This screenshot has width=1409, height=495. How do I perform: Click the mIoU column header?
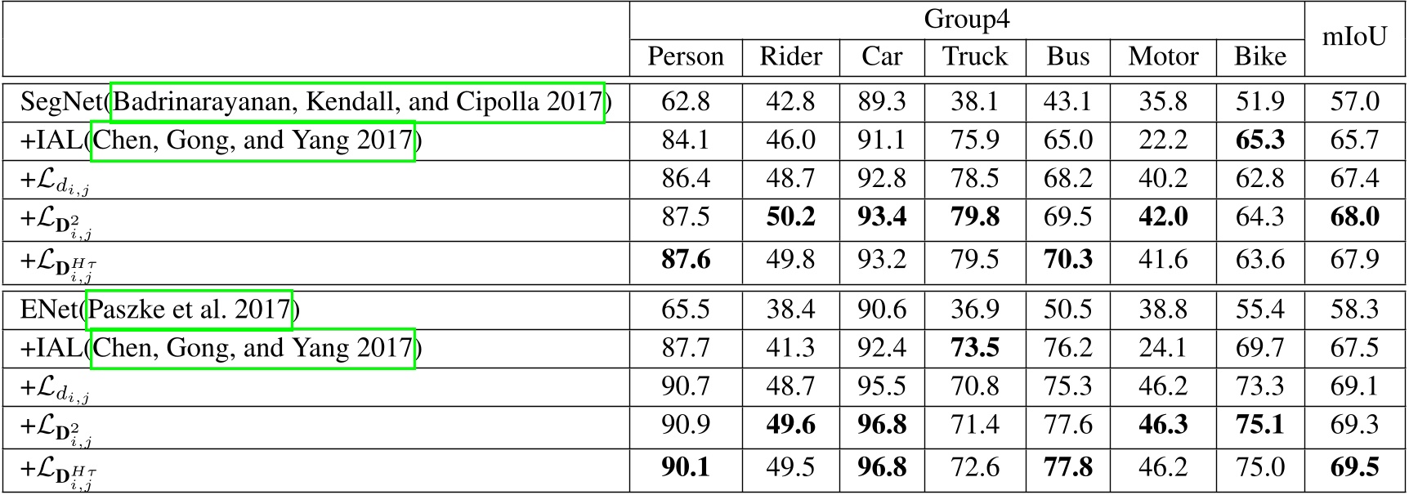click(x=1354, y=38)
